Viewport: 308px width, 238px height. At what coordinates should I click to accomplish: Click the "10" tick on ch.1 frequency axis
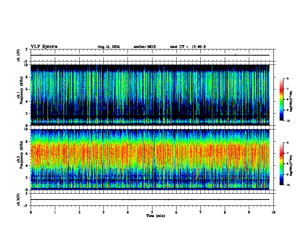tap(27, 65)
